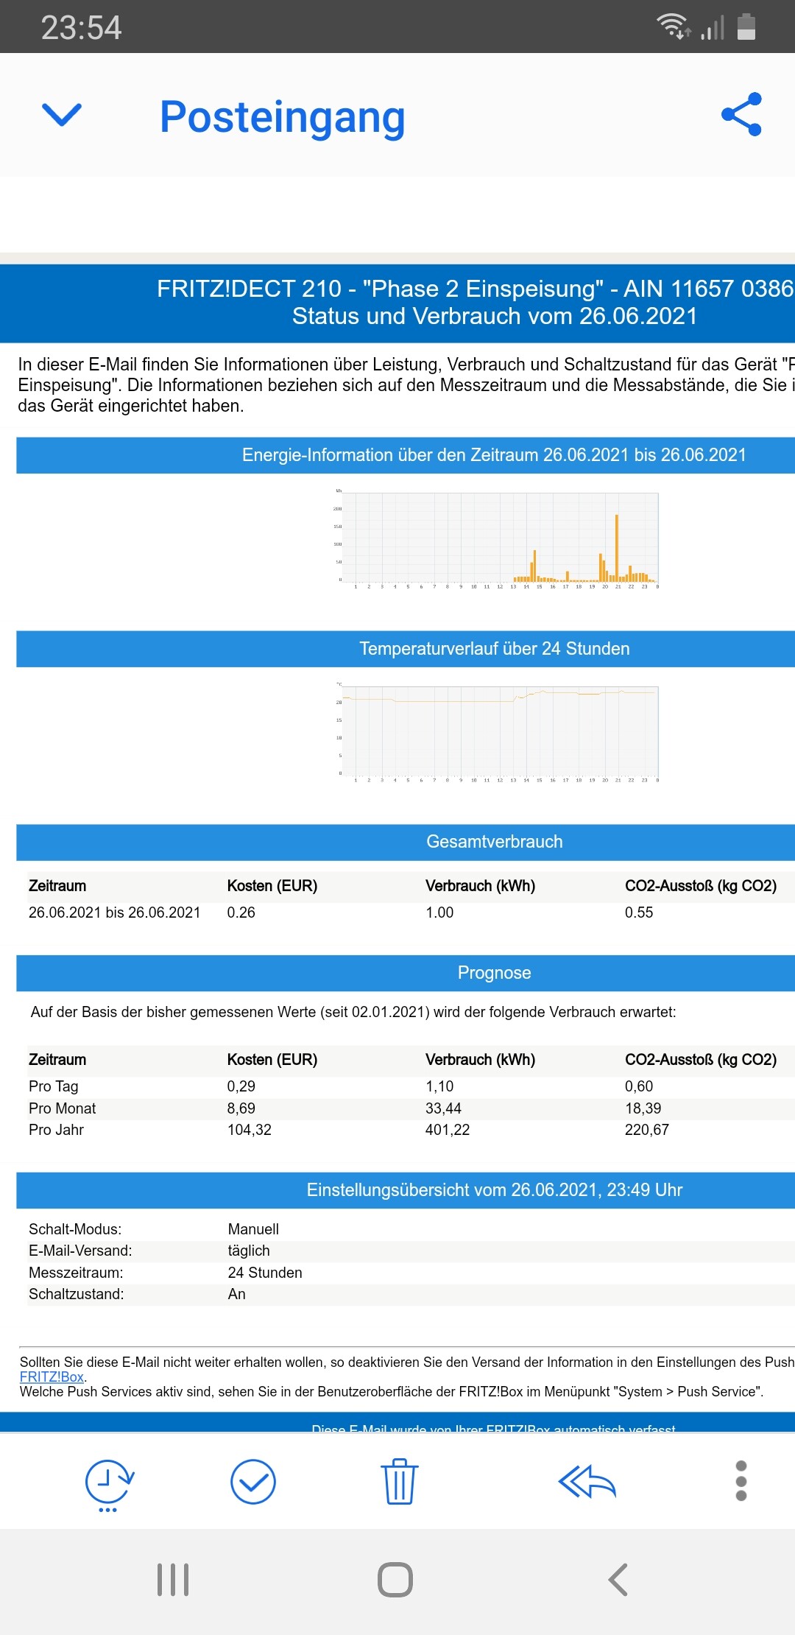The height and width of the screenshot is (1635, 795).
Task: Select yearly consumption 401,22
Action: pyautogui.click(x=448, y=1130)
